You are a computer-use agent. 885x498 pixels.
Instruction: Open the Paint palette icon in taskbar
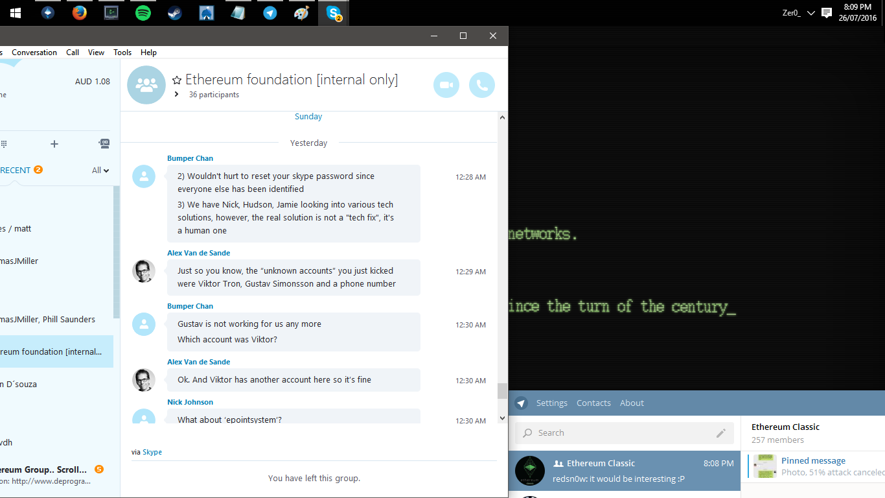302,13
